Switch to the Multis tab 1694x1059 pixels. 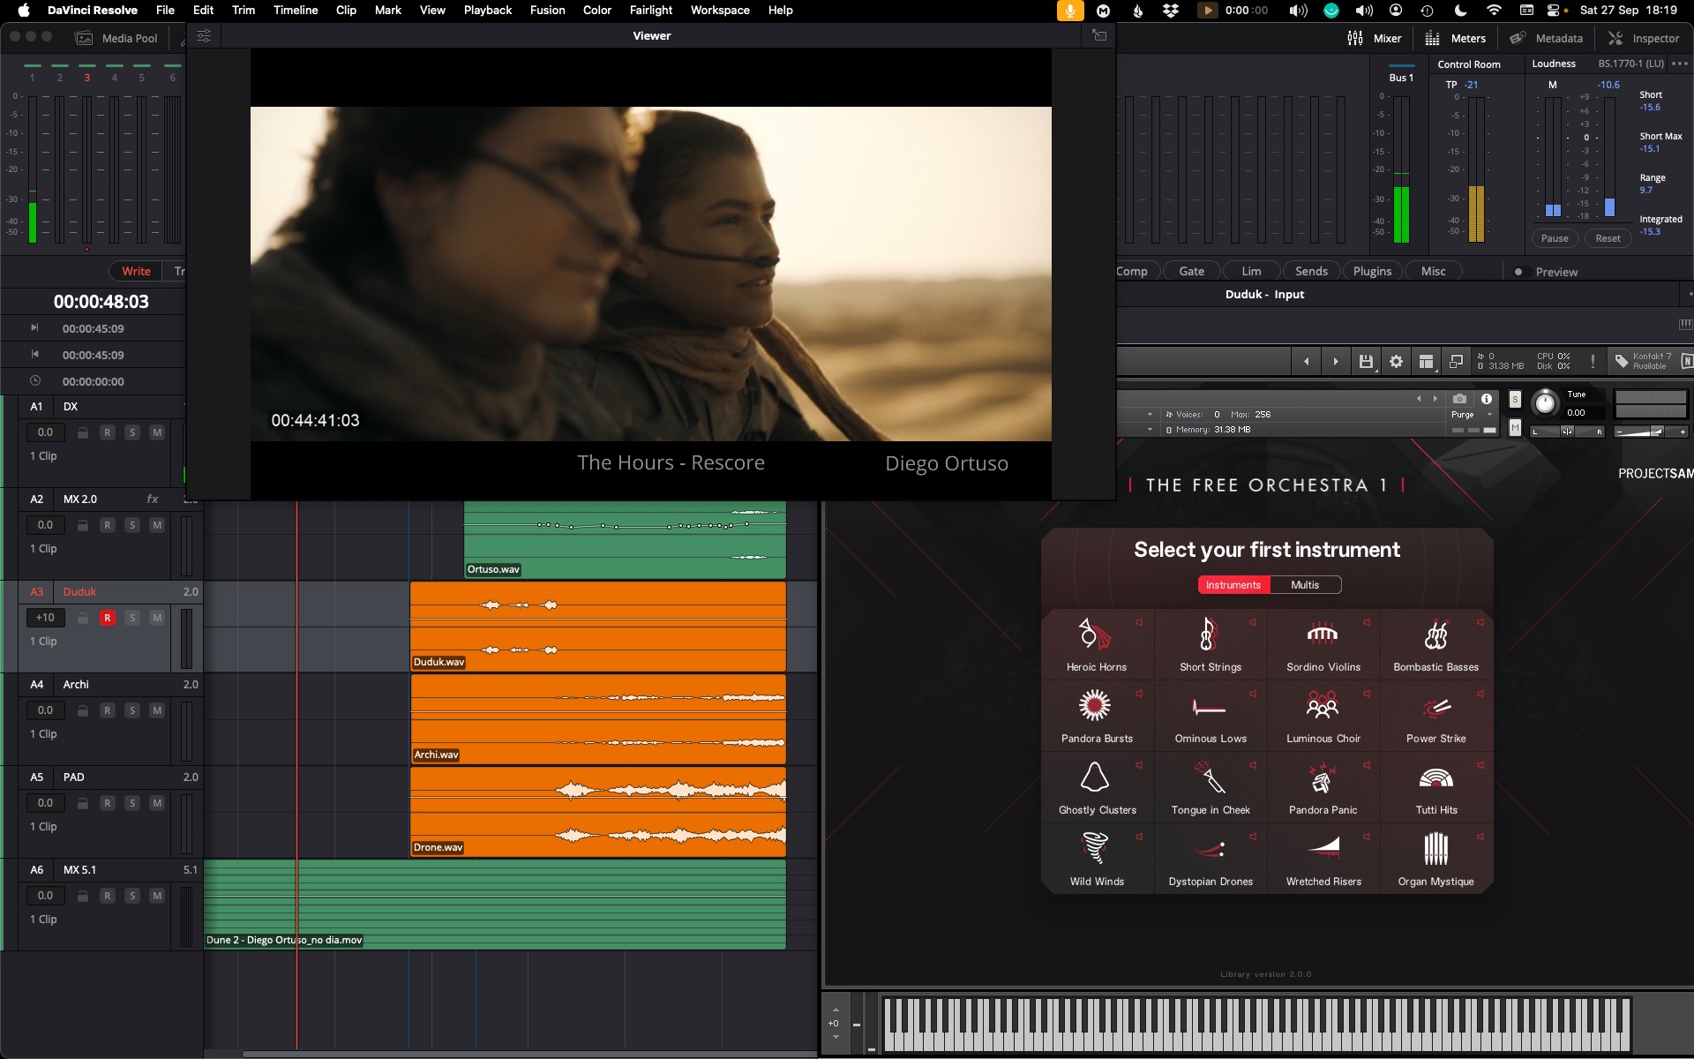1305,585
